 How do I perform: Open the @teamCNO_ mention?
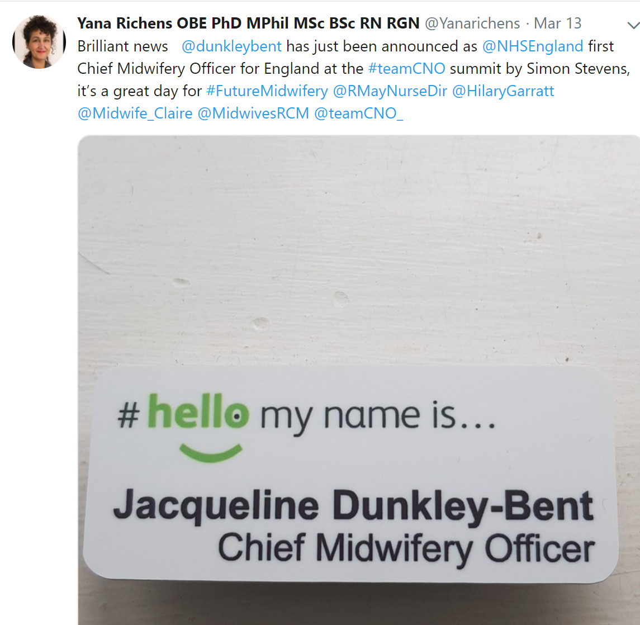359,113
